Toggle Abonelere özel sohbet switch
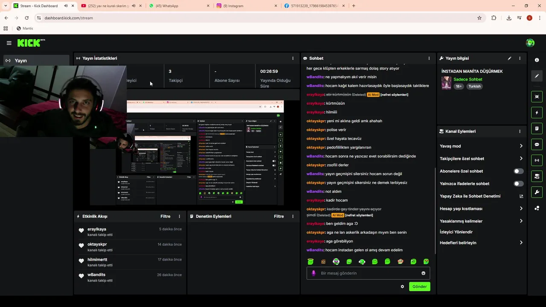This screenshot has height=307, width=546. coord(519,171)
